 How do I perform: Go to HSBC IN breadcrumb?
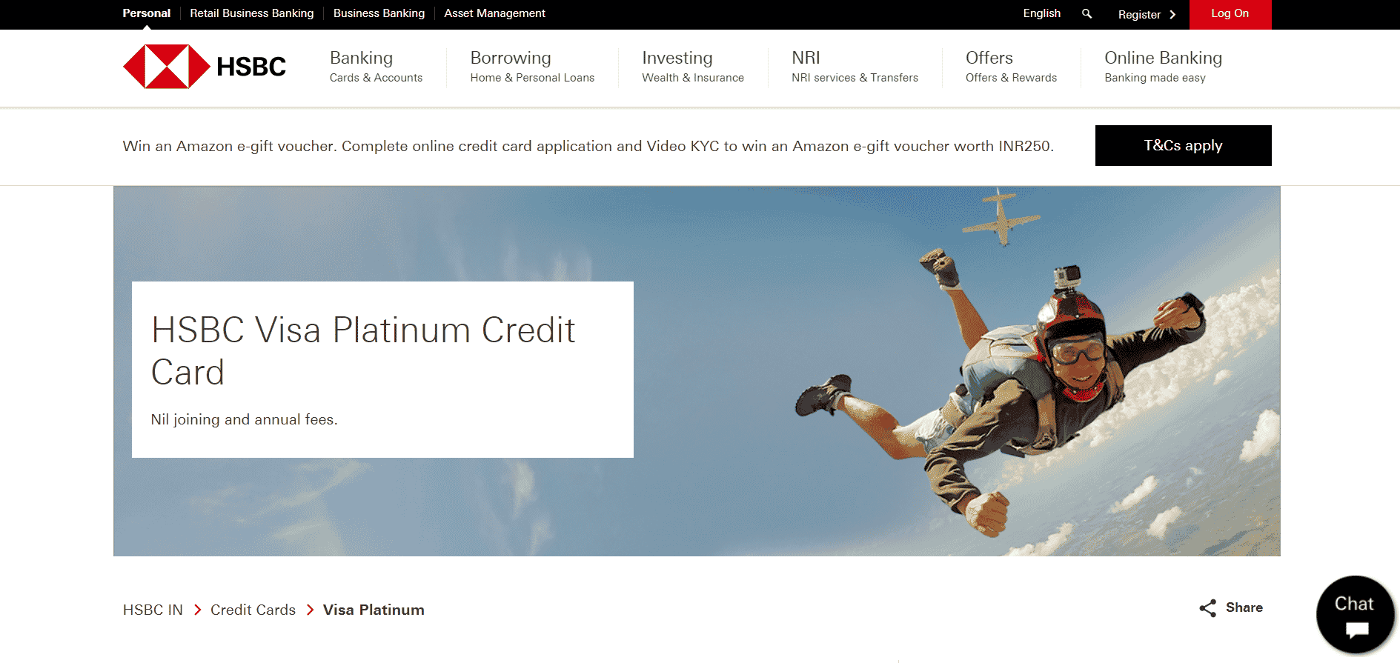[153, 610]
